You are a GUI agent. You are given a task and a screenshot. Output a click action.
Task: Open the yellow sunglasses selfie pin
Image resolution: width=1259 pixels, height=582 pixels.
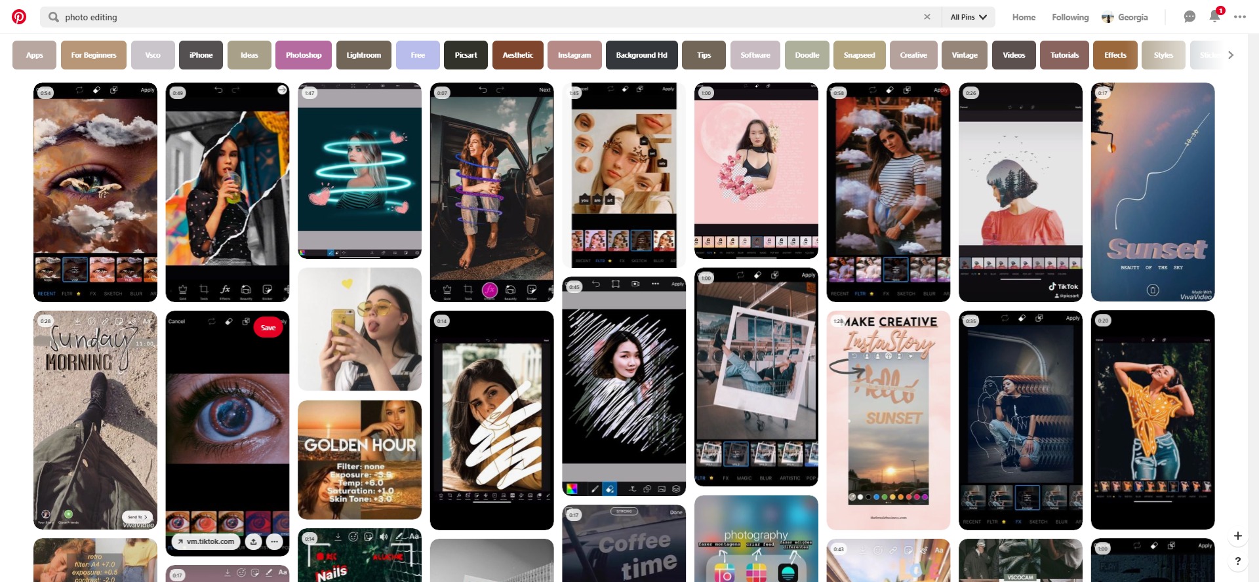(359, 329)
